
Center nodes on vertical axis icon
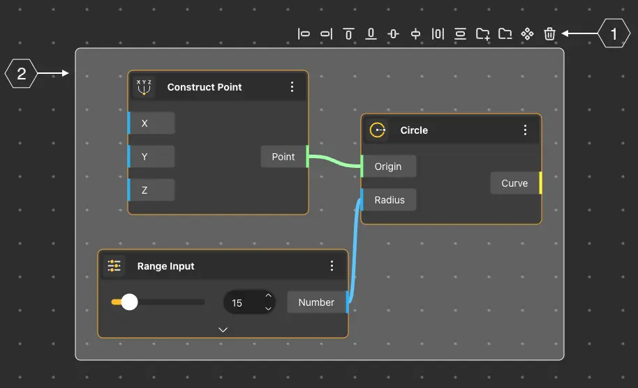(415, 33)
